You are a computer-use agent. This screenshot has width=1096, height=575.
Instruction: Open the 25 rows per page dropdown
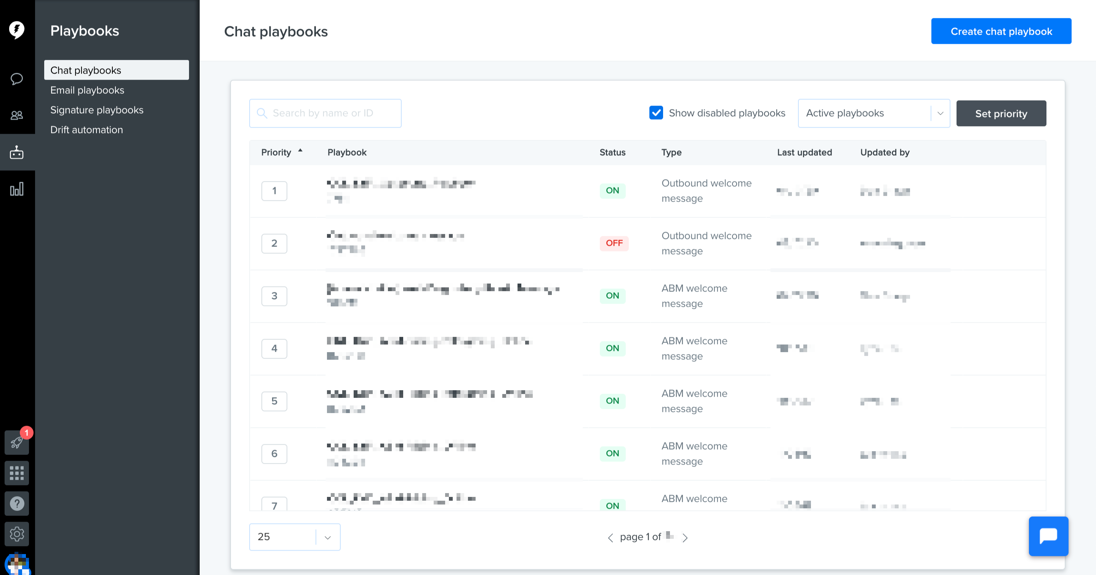click(x=295, y=537)
